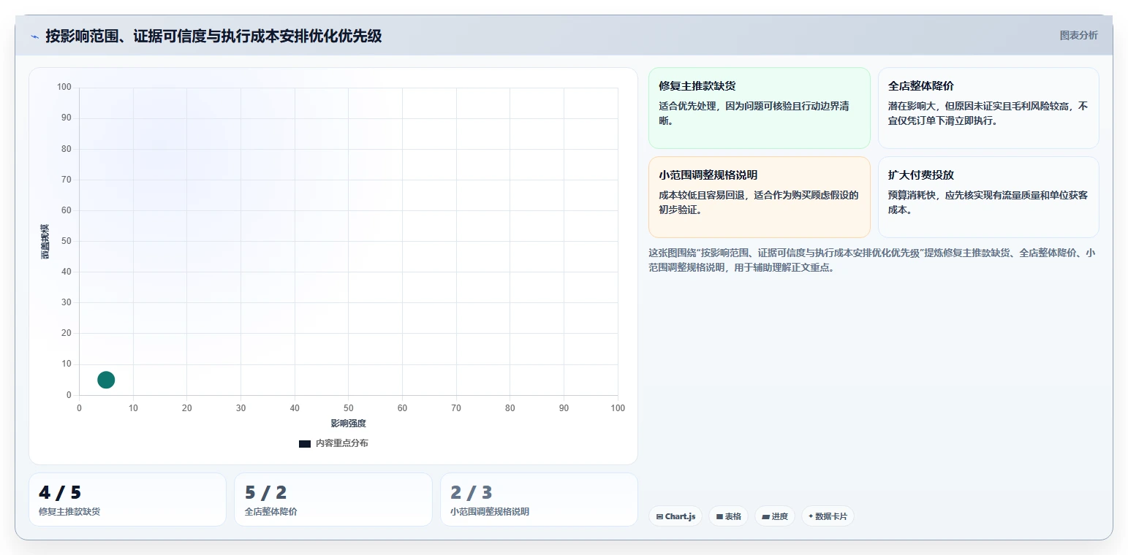The width and height of the screenshot is (1128, 555).
Task: Click the lightning icon beside the title
Action: pos(34,37)
